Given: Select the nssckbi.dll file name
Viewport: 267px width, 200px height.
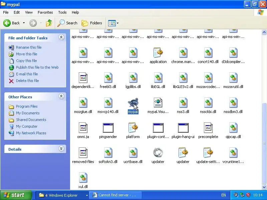Looking at the screenshot, I should 208,112.
